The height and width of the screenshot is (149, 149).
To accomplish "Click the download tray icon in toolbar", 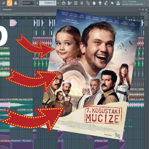I will [x=118, y=3].
